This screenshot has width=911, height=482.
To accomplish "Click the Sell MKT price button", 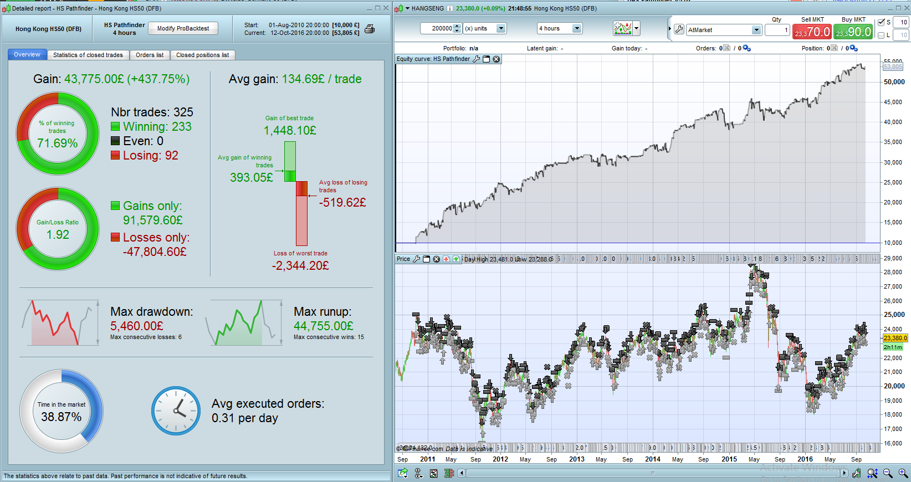I will pyautogui.click(x=812, y=32).
